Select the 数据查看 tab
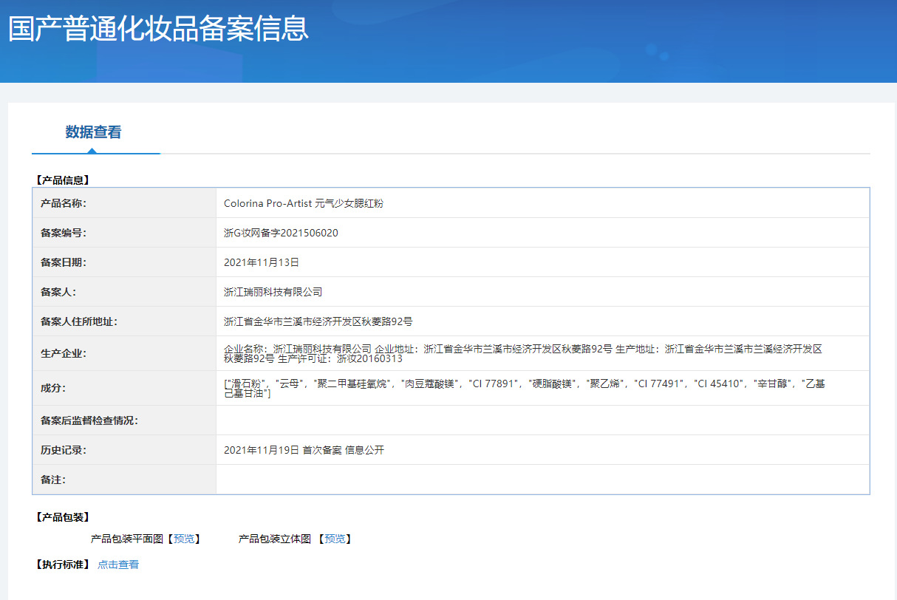The height and width of the screenshot is (600, 897). coord(94,132)
